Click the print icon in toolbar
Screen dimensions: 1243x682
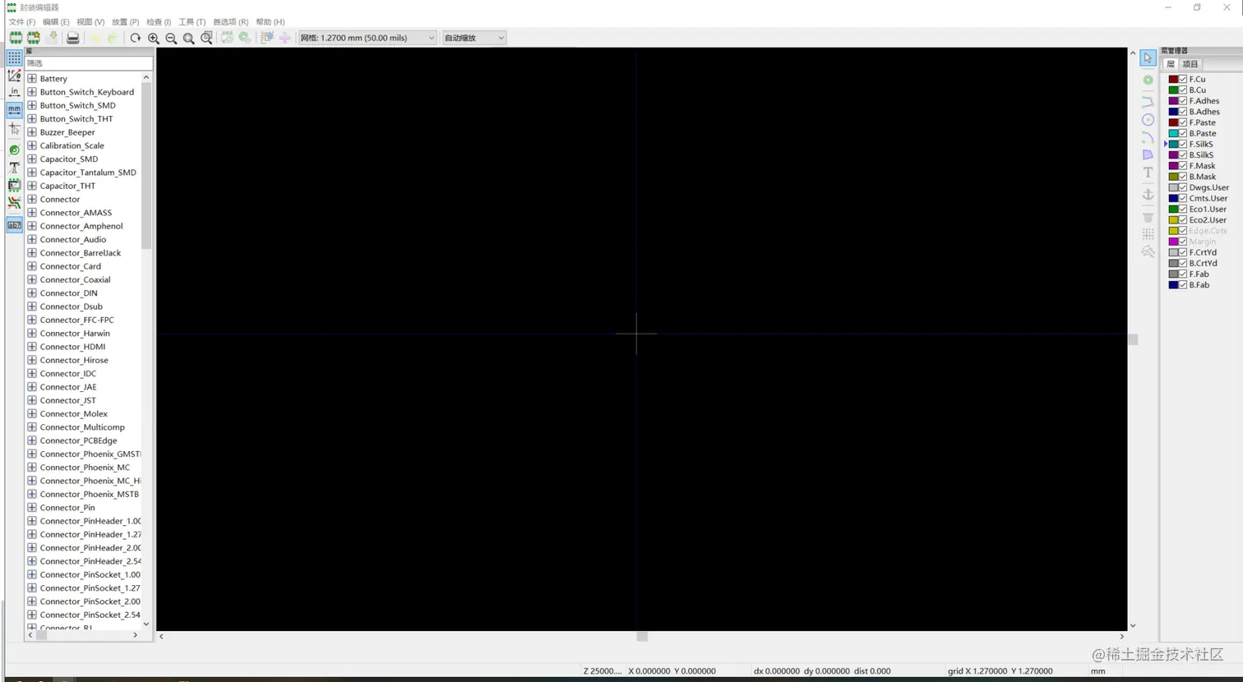tap(73, 38)
